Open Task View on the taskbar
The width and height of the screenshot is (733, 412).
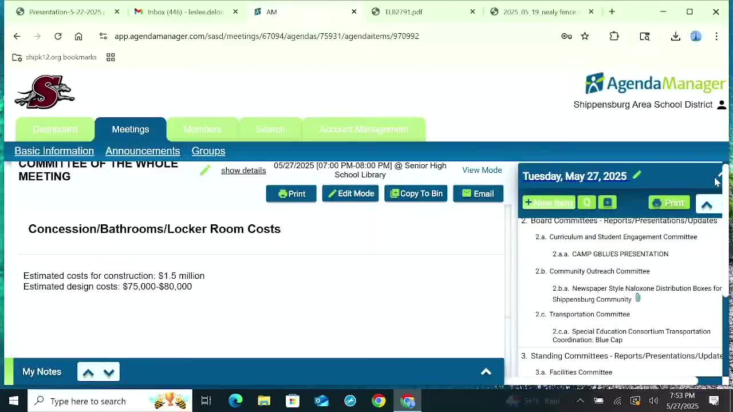point(206,401)
